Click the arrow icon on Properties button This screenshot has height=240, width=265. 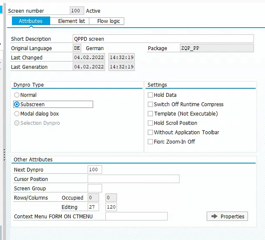[214, 217]
